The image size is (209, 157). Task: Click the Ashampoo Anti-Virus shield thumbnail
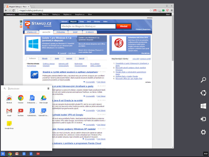tap(119, 43)
